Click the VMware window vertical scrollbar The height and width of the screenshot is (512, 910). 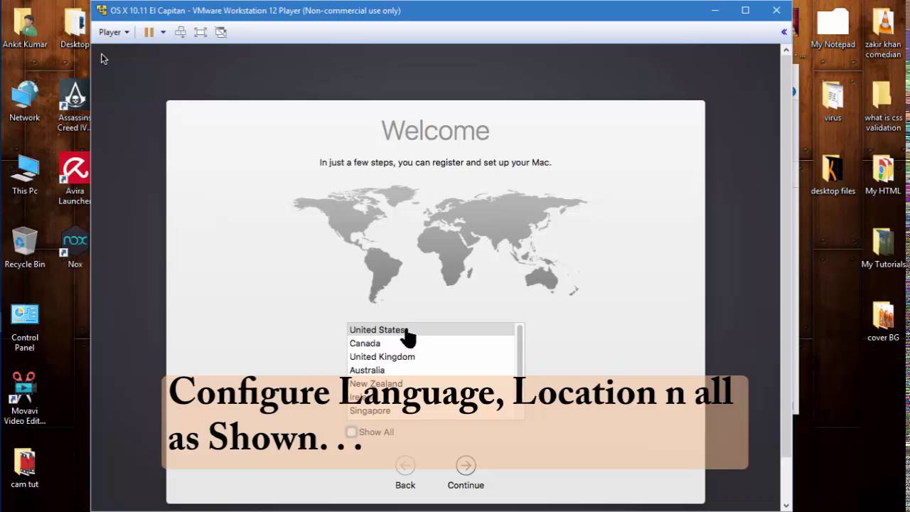pos(786,256)
